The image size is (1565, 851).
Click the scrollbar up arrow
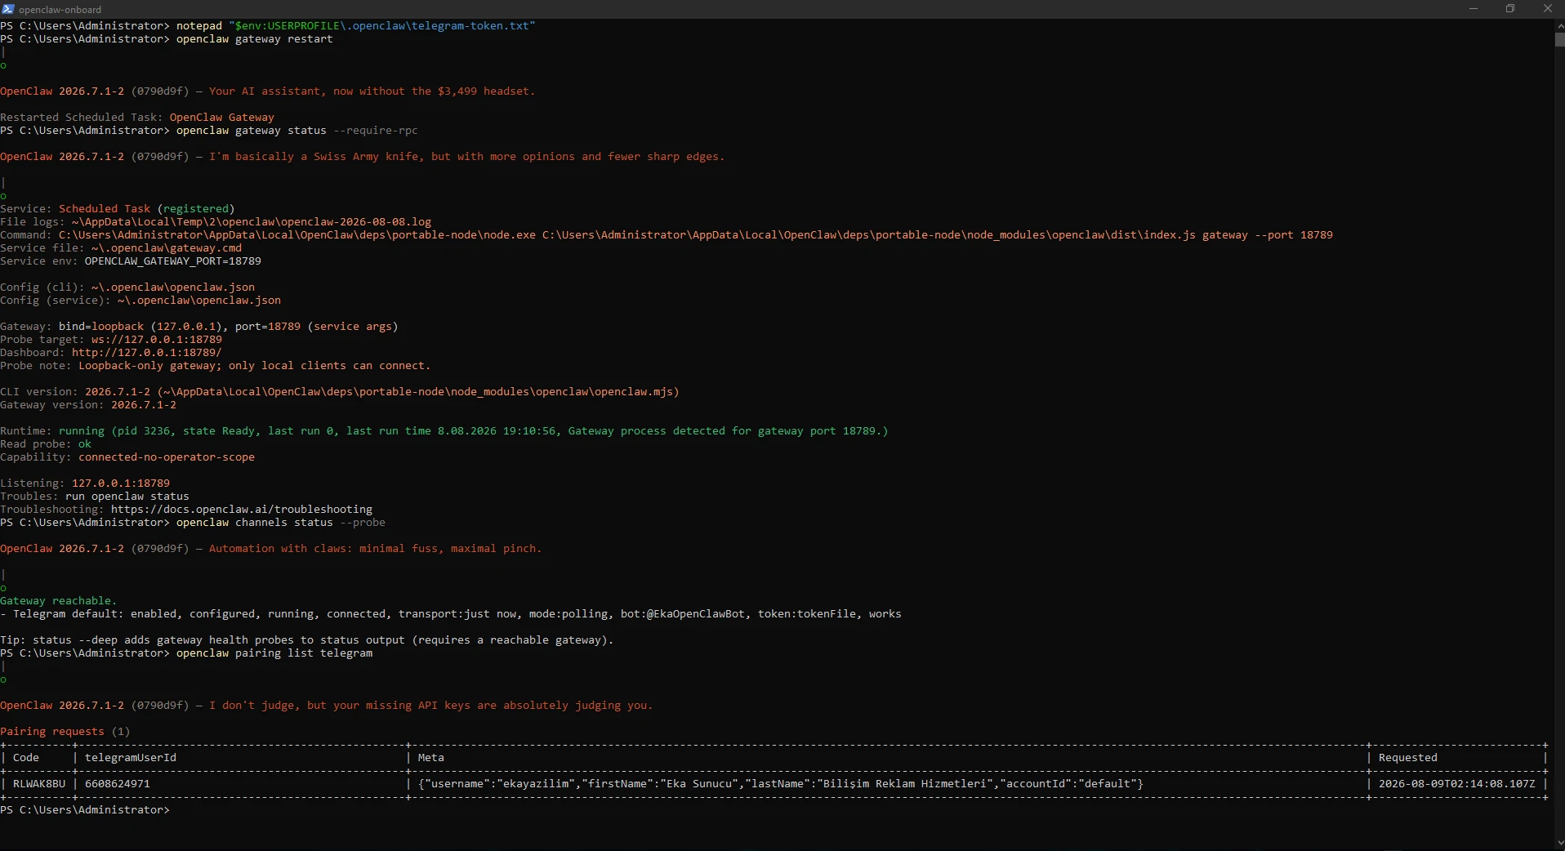coord(1559,26)
